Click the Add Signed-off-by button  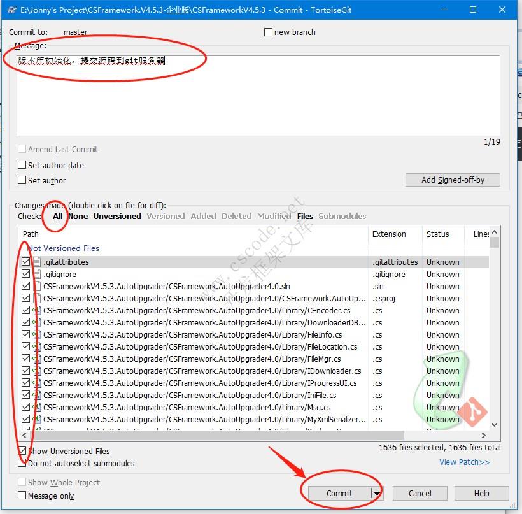[x=453, y=180]
